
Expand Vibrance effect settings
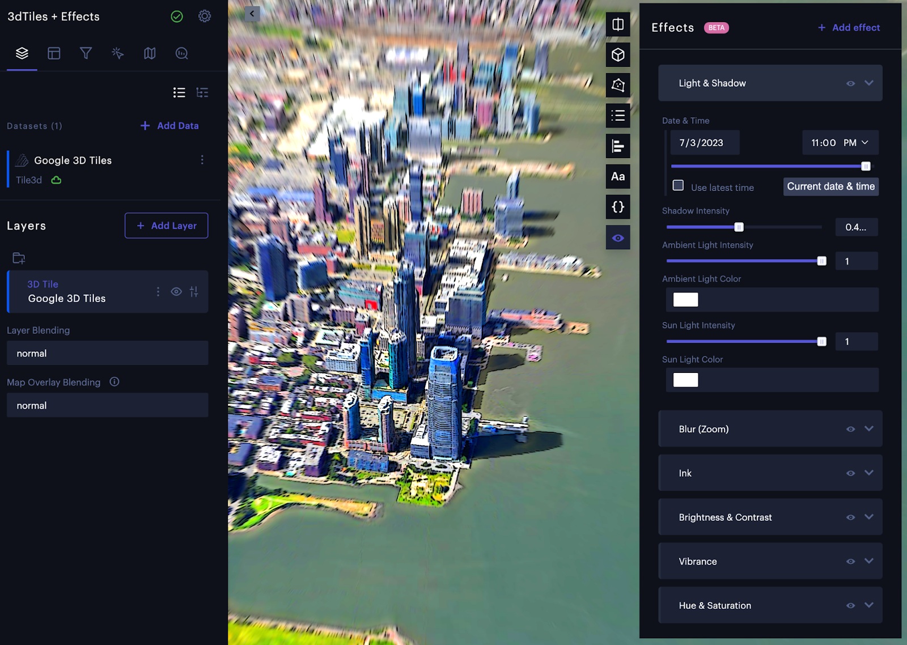[x=869, y=561]
